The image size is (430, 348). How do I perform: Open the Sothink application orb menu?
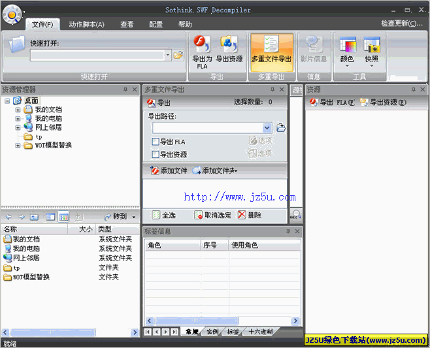tap(12, 14)
